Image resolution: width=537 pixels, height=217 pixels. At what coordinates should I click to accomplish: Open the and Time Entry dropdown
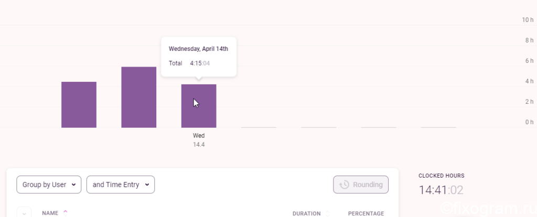121,185
